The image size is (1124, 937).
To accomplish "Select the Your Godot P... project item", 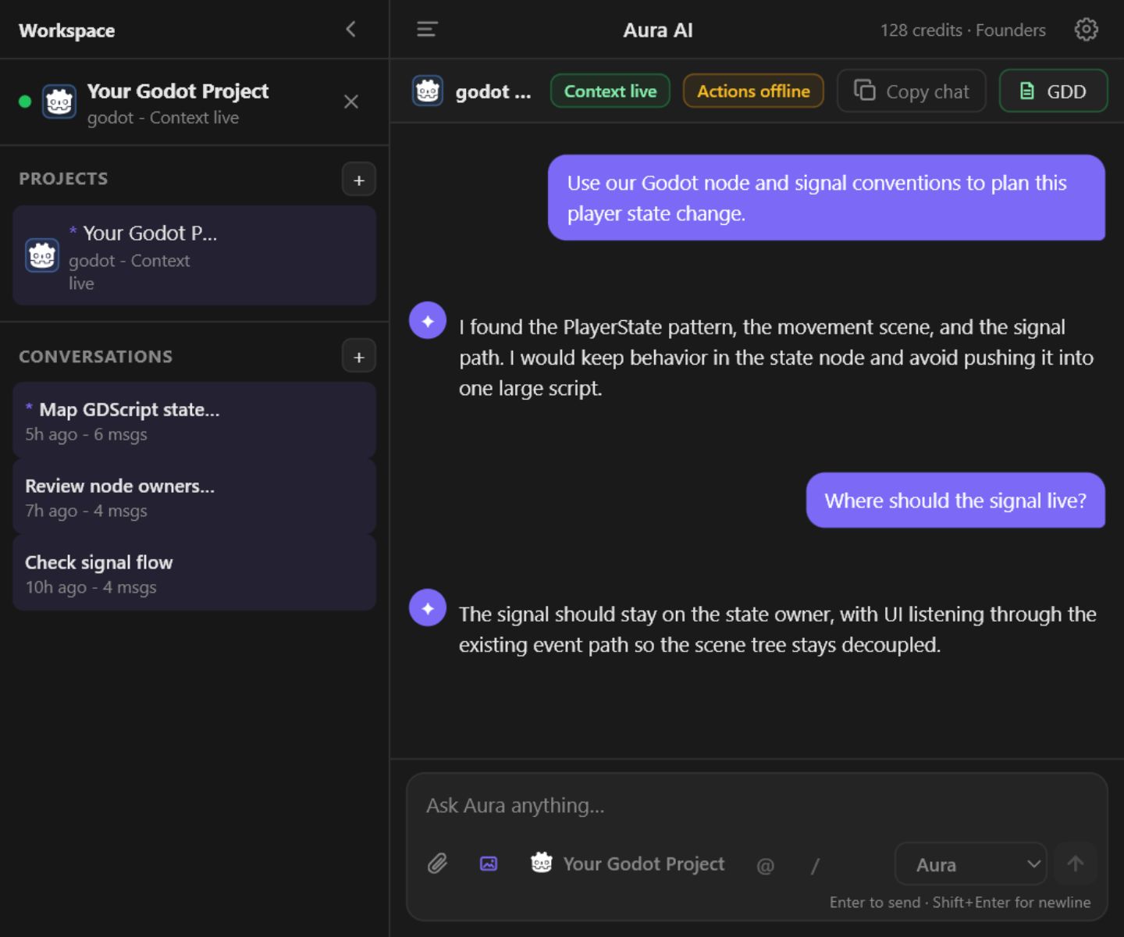I will tap(194, 255).
